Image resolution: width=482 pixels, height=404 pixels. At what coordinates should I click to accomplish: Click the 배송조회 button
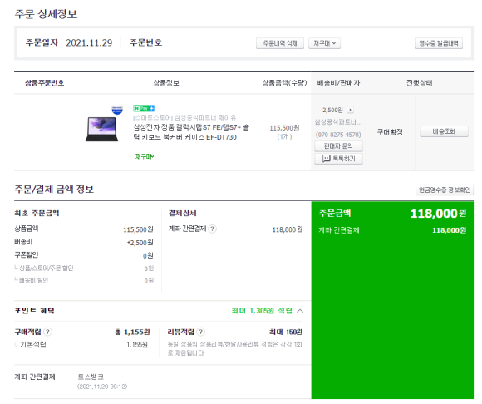pos(444,131)
